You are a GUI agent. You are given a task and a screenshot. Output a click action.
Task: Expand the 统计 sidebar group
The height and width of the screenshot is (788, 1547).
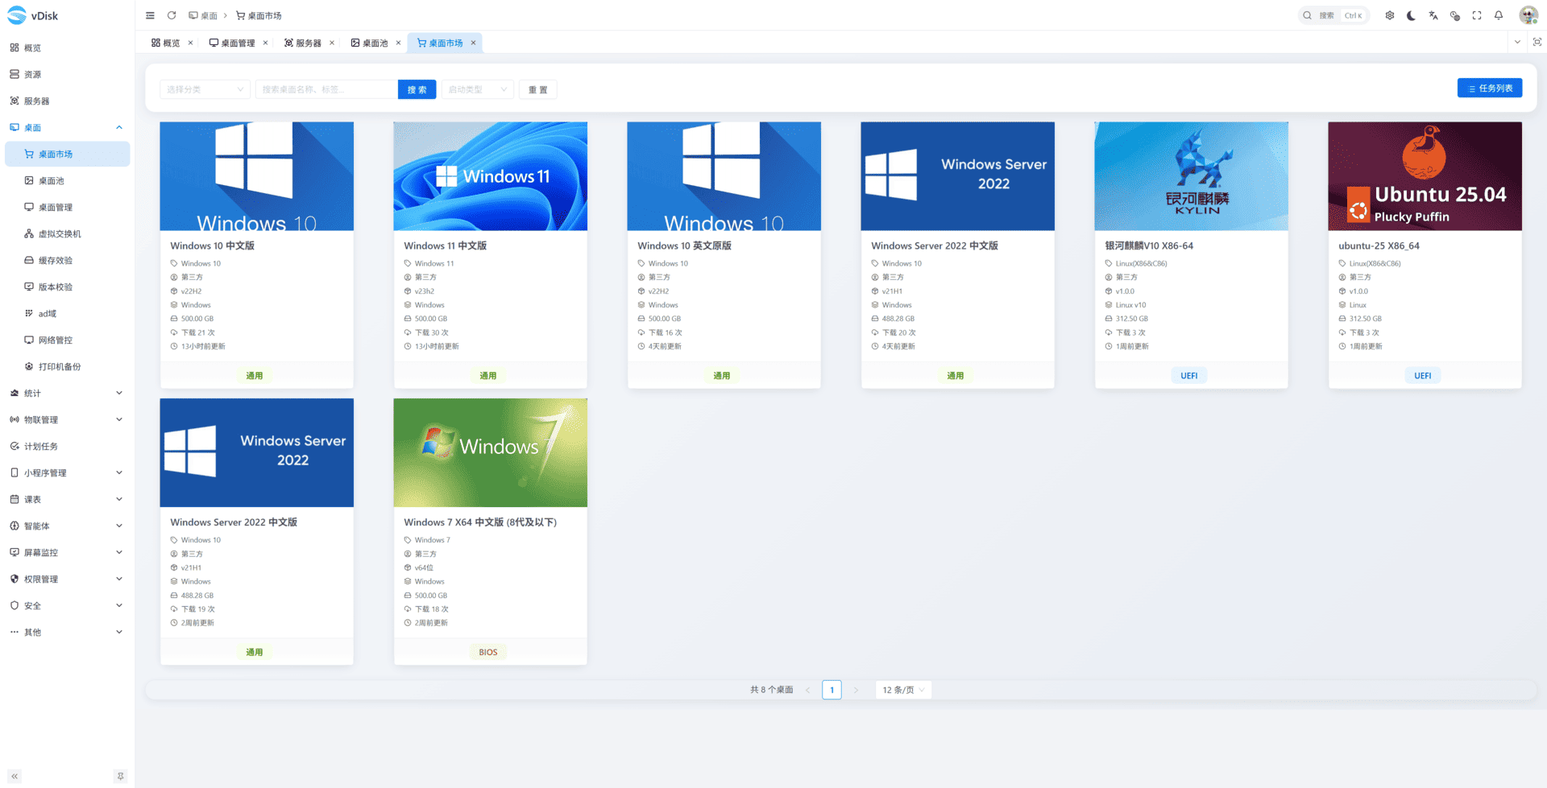pyautogui.click(x=67, y=393)
